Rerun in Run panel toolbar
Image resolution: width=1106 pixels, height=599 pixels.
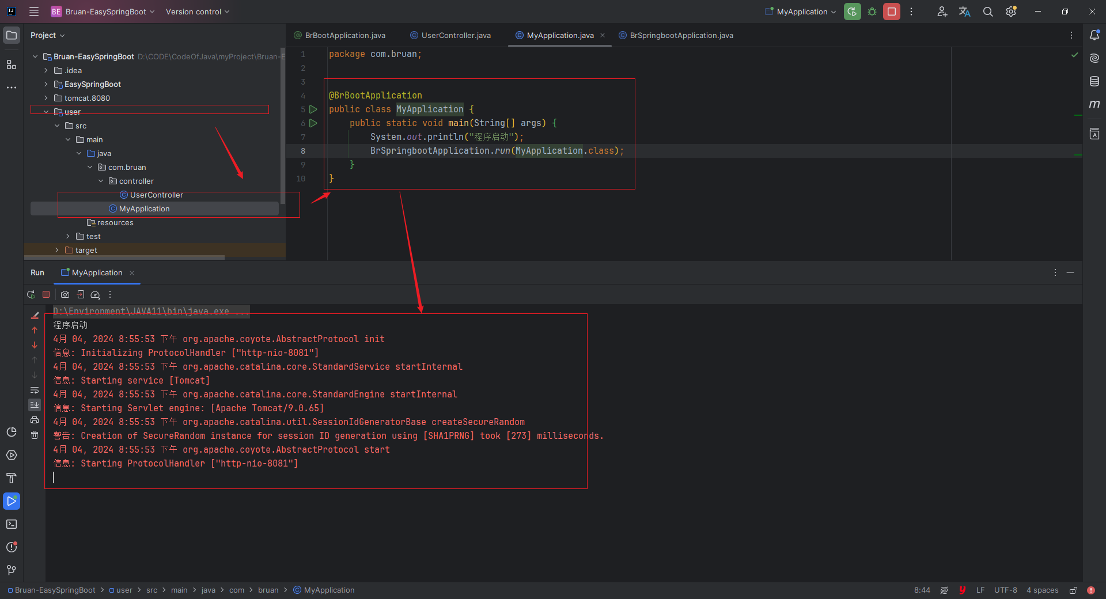click(x=31, y=294)
